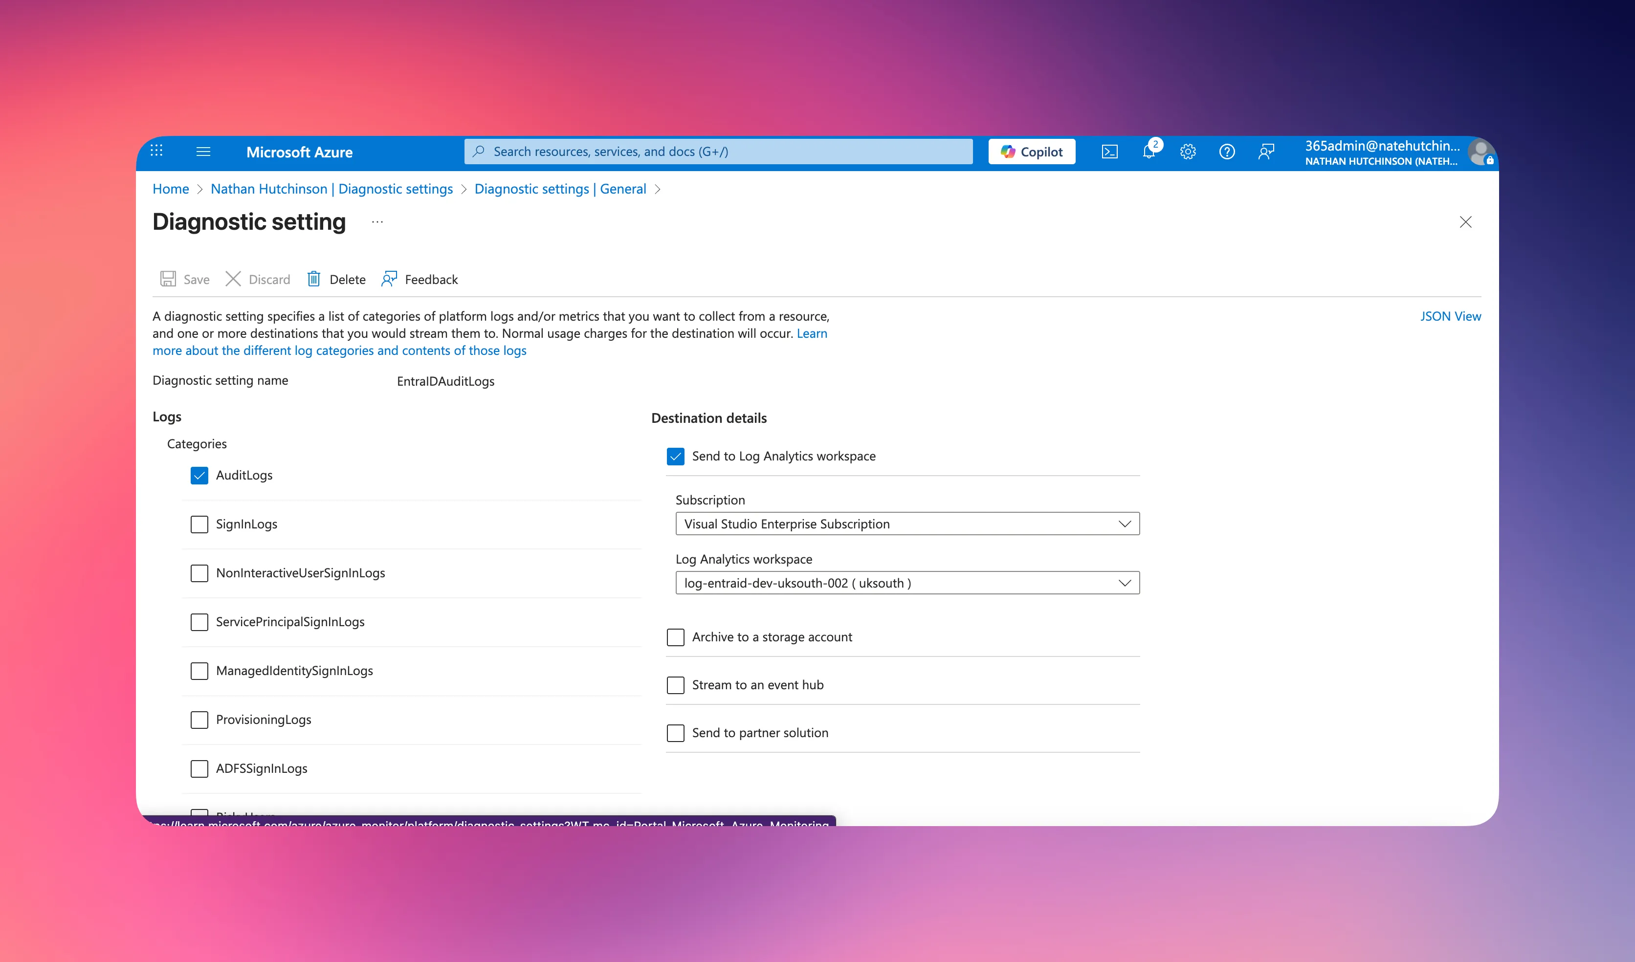1635x962 pixels.
Task: Open the notifications bell
Action: point(1149,152)
